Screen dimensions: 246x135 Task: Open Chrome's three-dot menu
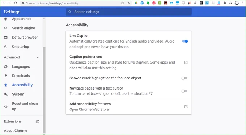pyautogui.click(x=242, y=3)
